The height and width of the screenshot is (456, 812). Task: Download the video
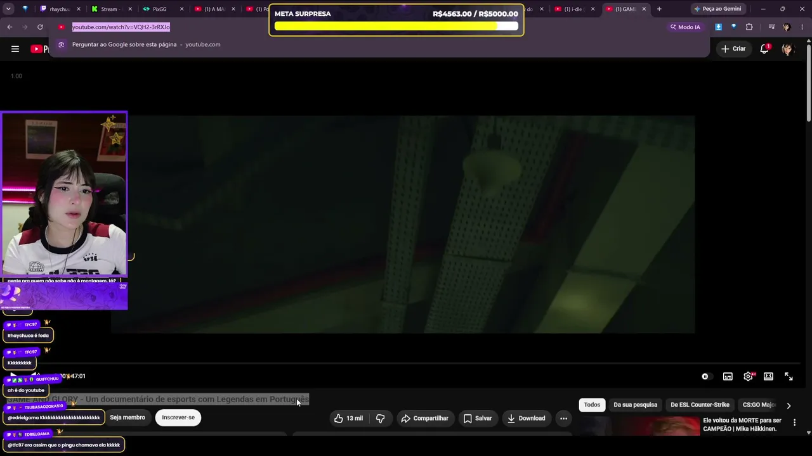[x=526, y=418]
